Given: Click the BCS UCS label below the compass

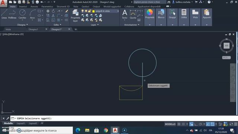Looking at the screenshot, I should [x=226, y=58].
